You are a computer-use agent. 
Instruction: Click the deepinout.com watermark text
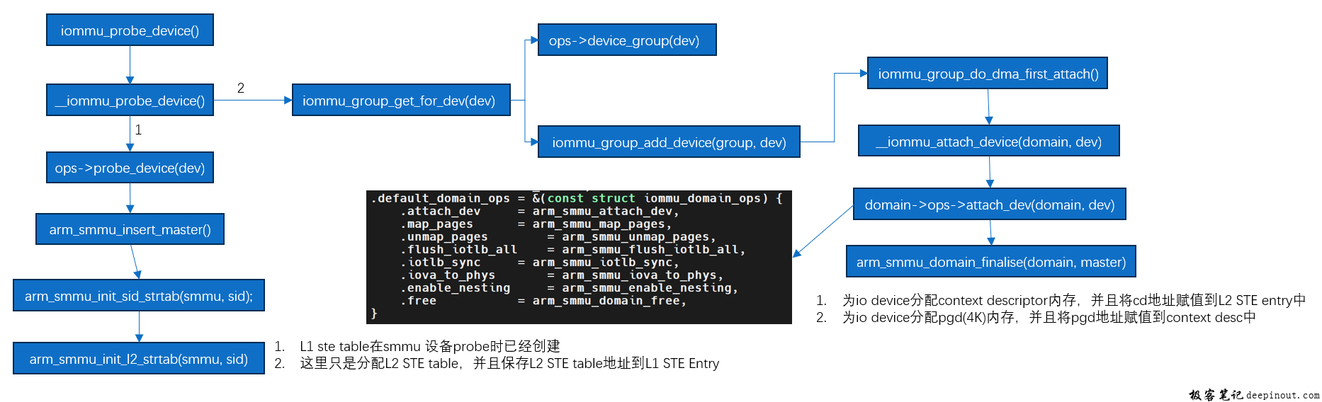[x=1282, y=395]
